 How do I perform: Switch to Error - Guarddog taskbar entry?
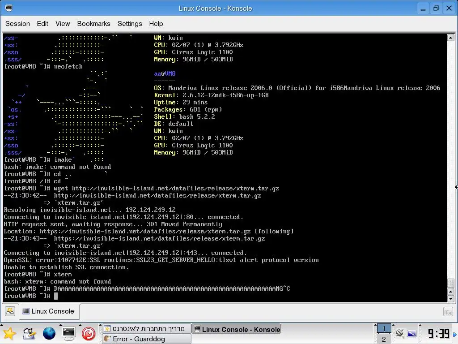(147, 339)
